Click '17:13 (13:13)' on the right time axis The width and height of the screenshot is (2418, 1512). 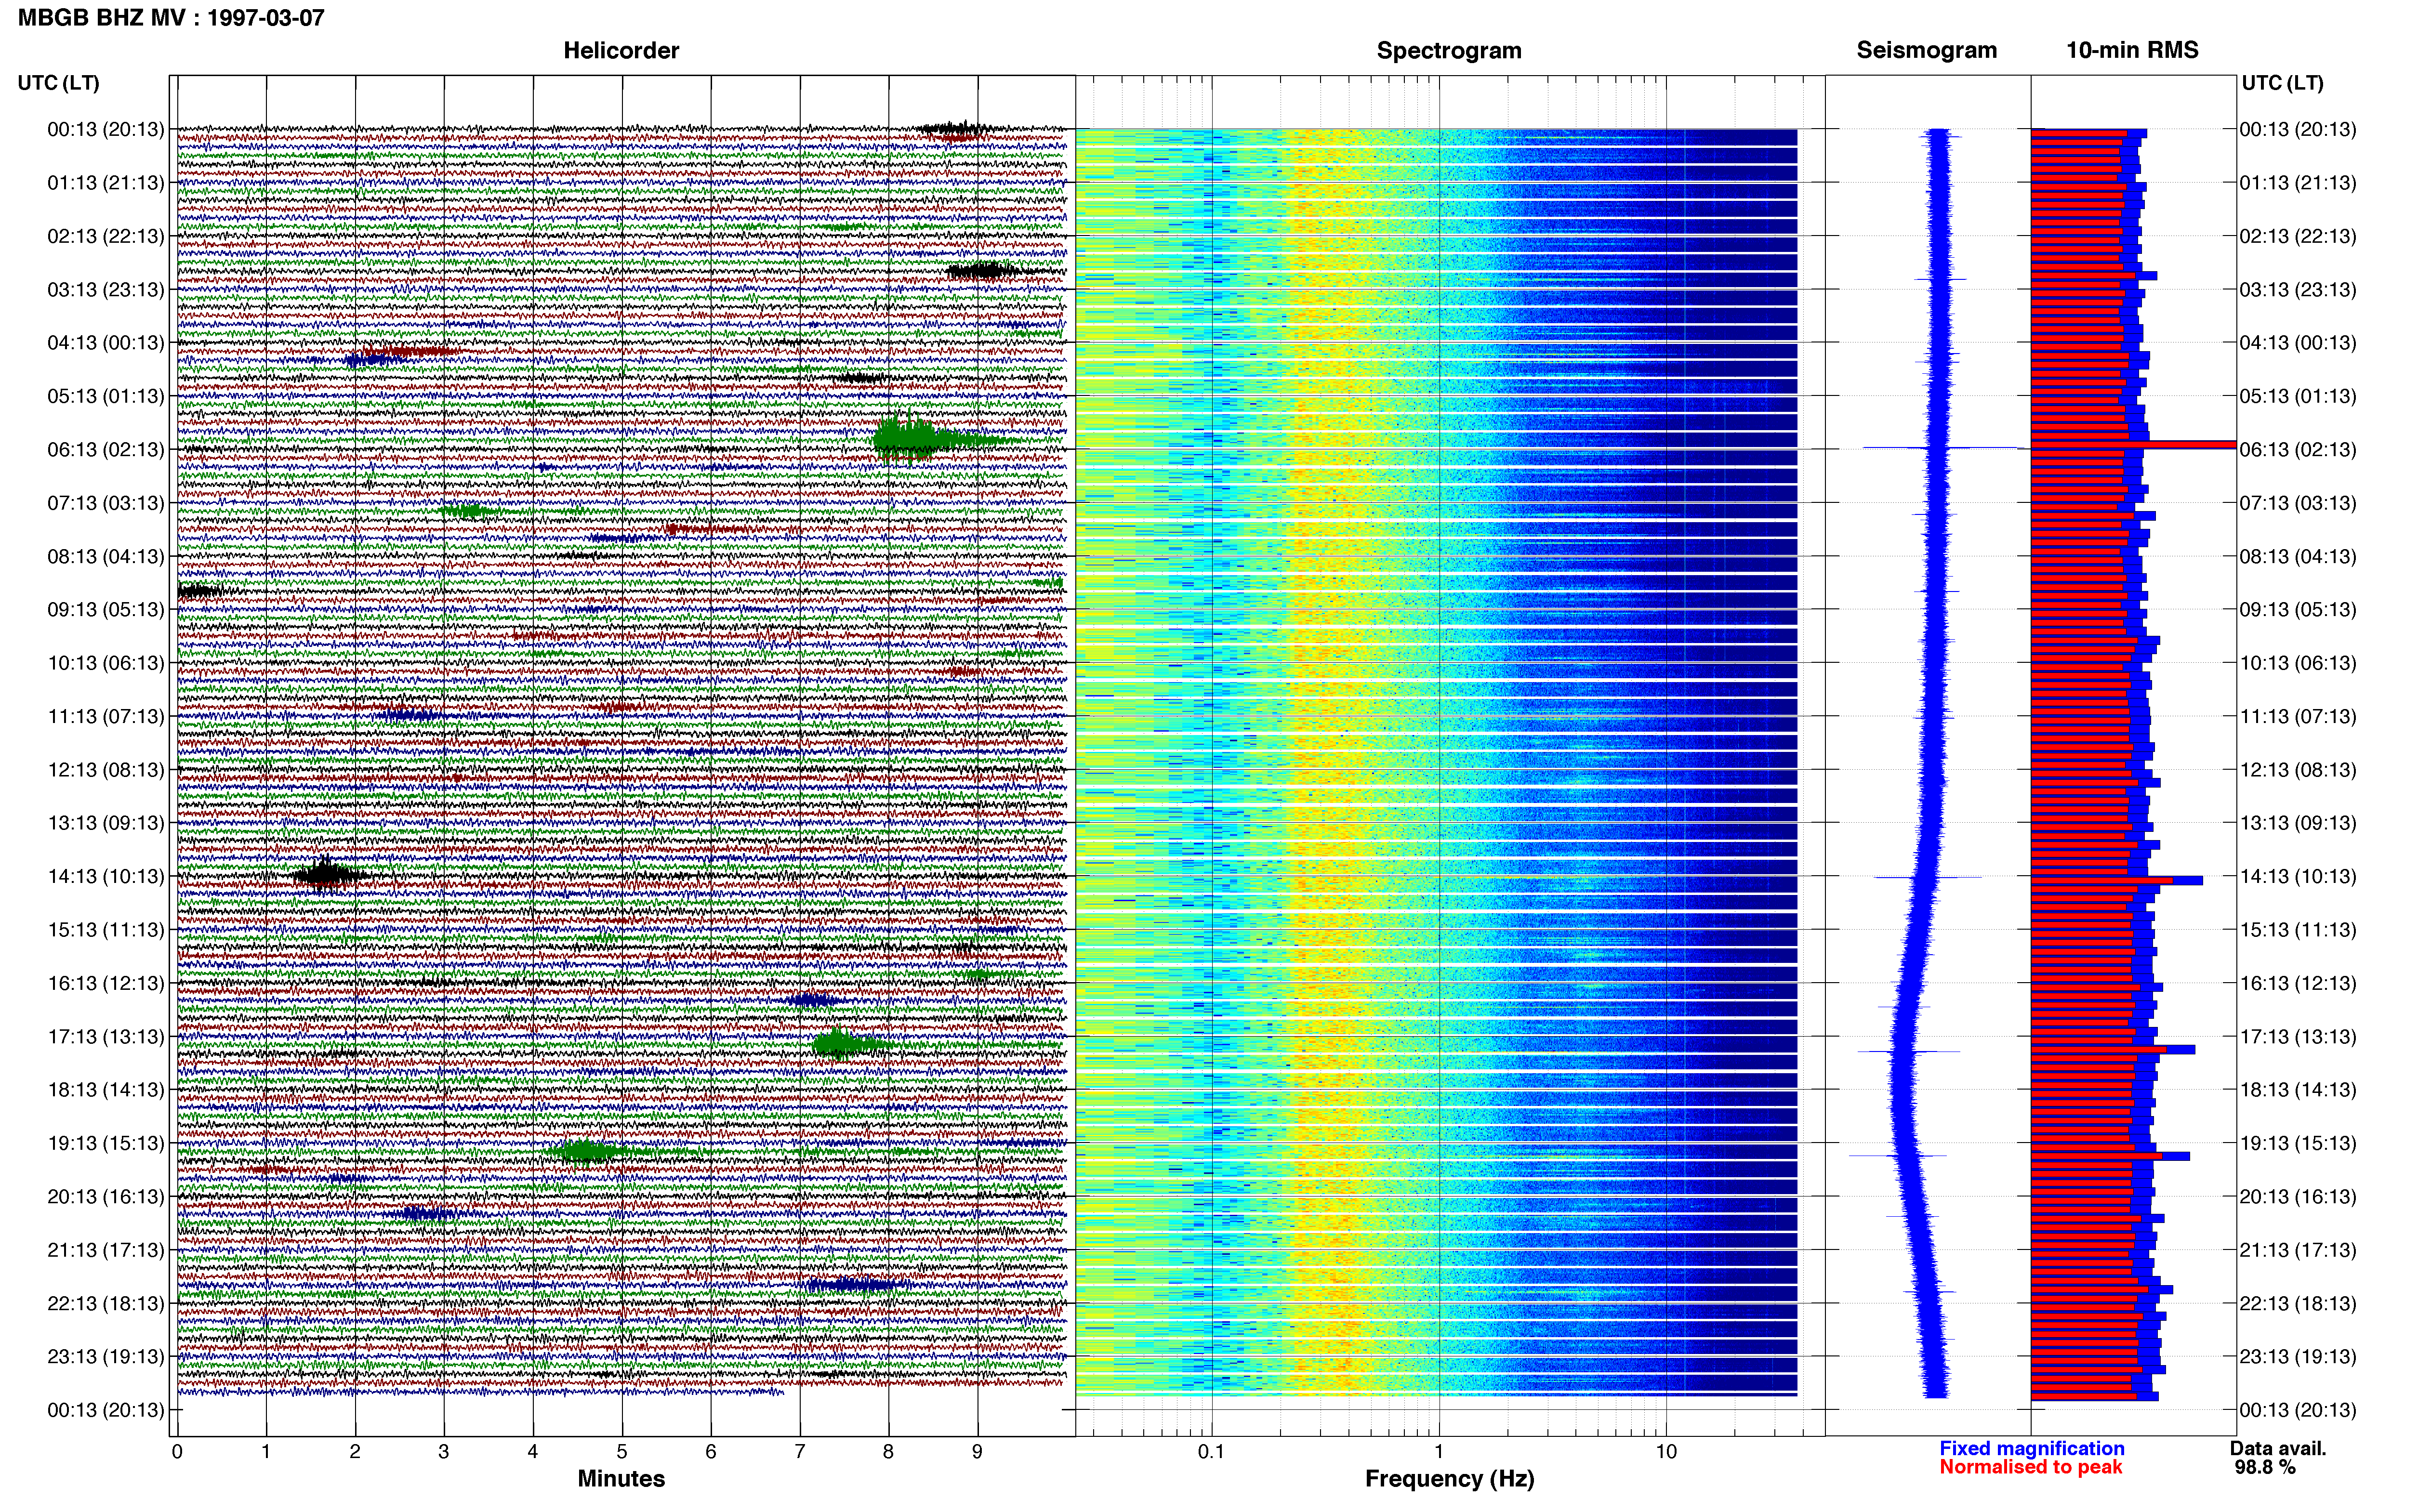(2298, 1037)
